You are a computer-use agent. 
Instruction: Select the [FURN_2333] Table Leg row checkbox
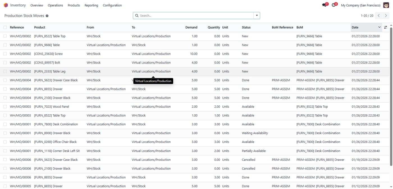5,71
